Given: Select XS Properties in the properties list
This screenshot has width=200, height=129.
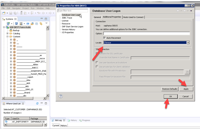Looking at the screenshot, I should [68, 32].
